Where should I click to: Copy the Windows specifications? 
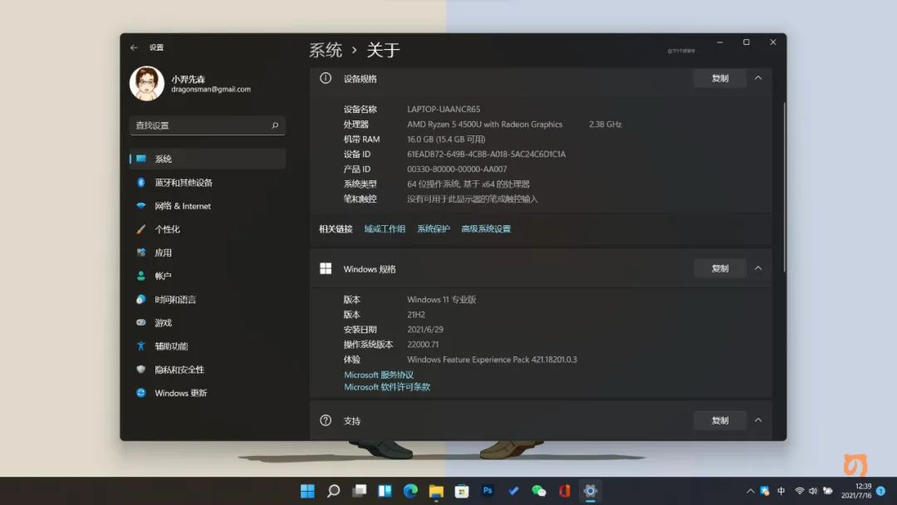point(719,268)
